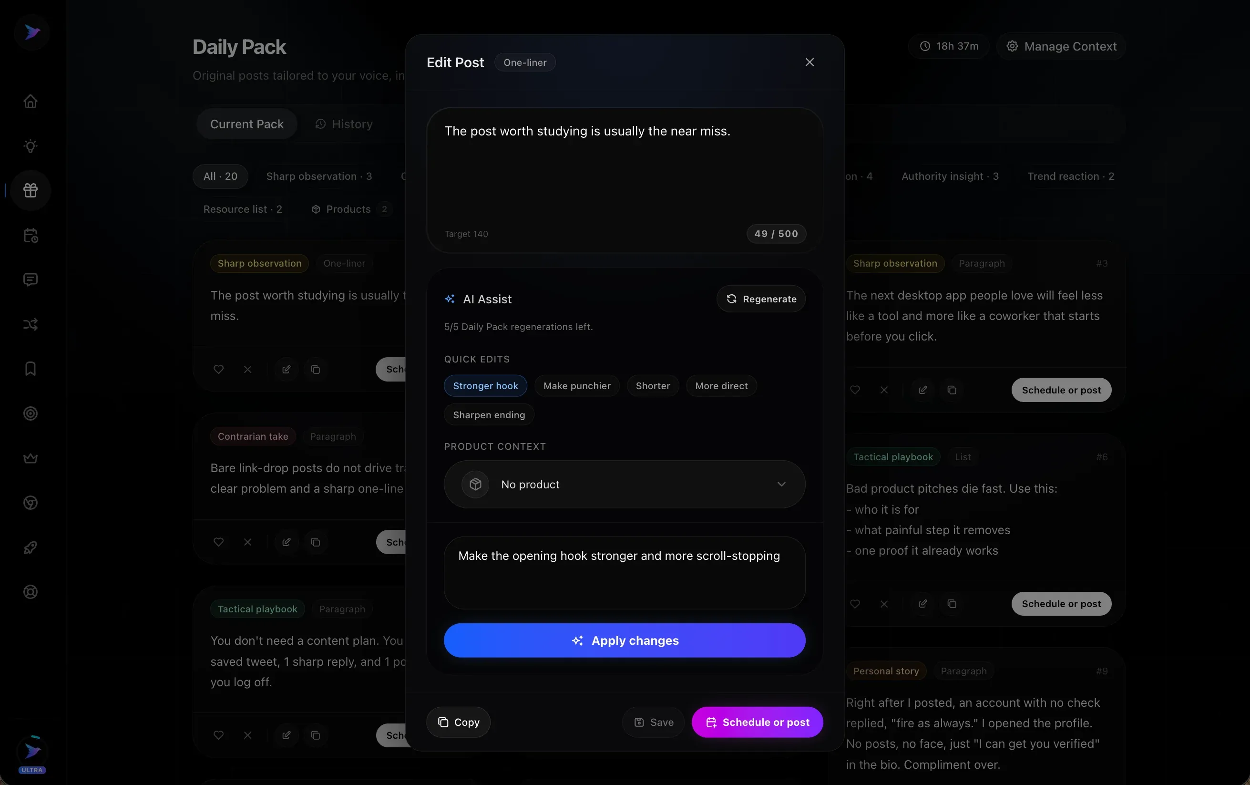Click inside the AI instruction text field
This screenshot has width=1250, height=785.
tap(624, 573)
